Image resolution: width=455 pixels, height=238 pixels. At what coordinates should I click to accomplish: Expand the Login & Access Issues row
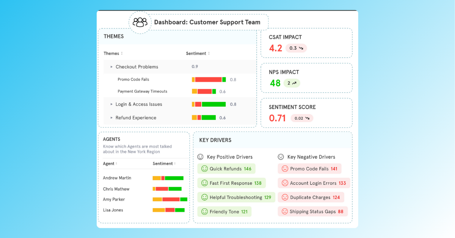(111, 104)
